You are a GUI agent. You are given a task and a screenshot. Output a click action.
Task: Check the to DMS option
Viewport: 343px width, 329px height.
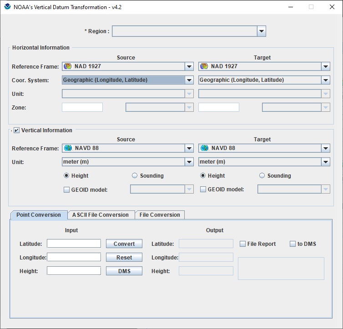tap(293, 244)
